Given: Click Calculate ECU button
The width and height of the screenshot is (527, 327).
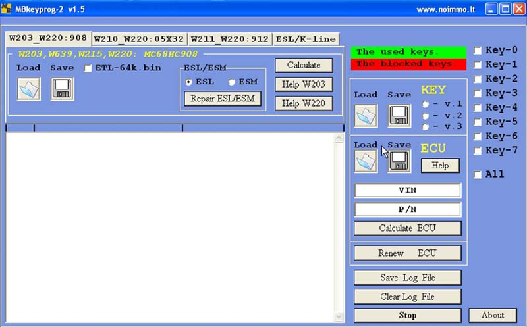Looking at the screenshot, I should pos(408,228).
